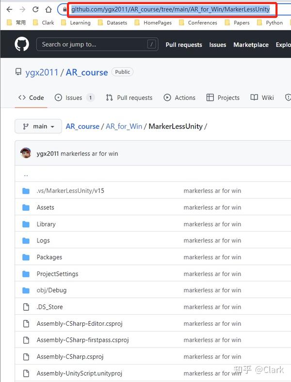Click the Search or jump to field
The width and height of the screenshot is (291, 382).
click(x=97, y=44)
